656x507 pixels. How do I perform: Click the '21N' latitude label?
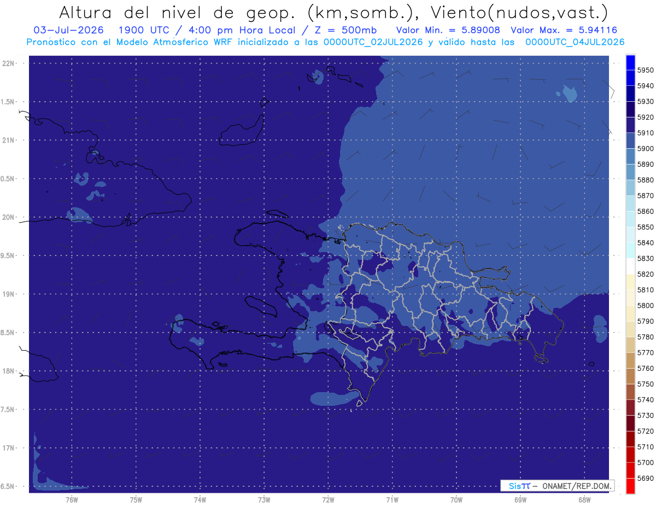click(x=8, y=141)
